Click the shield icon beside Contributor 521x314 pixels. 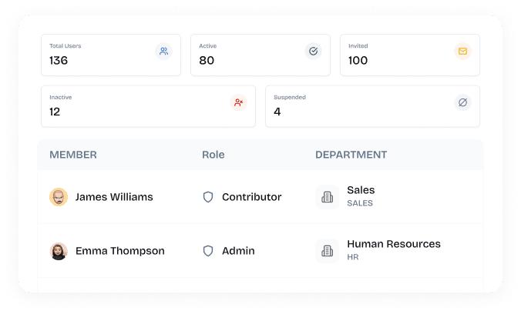(208, 197)
